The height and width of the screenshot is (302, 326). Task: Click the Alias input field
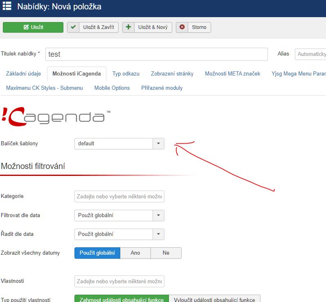[x=310, y=54]
